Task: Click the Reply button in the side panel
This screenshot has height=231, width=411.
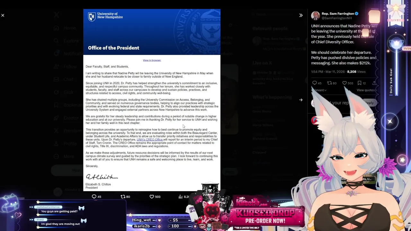Action: [369, 103]
